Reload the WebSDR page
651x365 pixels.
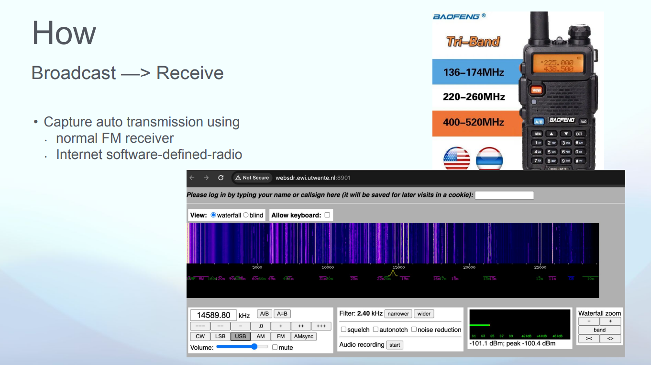(221, 178)
